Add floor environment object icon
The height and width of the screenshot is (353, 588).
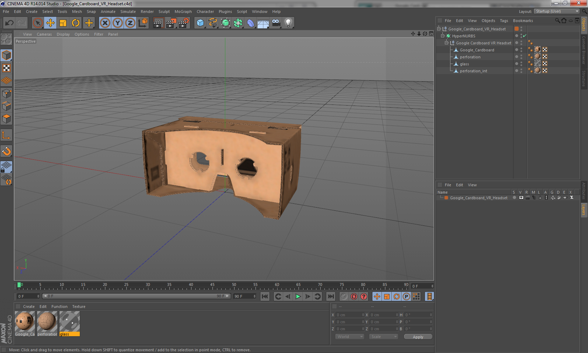[x=263, y=23]
